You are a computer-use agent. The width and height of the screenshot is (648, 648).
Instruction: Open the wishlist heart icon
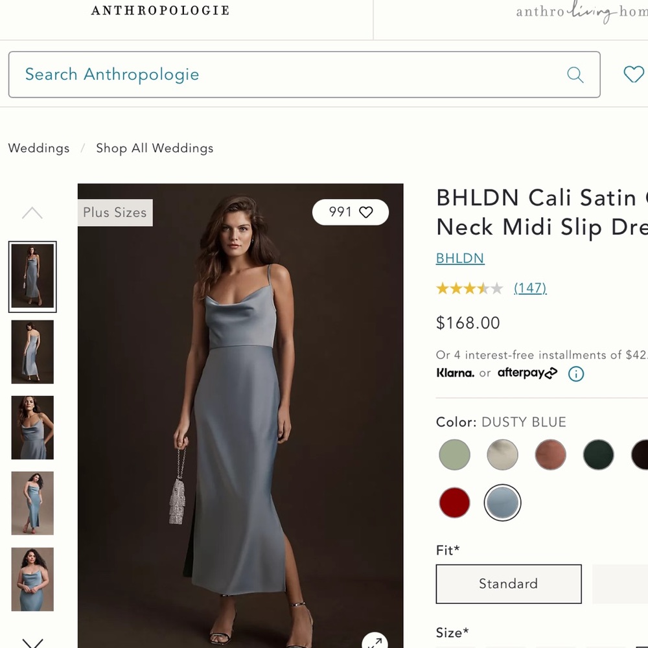pyautogui.click(x=633, y=75)
